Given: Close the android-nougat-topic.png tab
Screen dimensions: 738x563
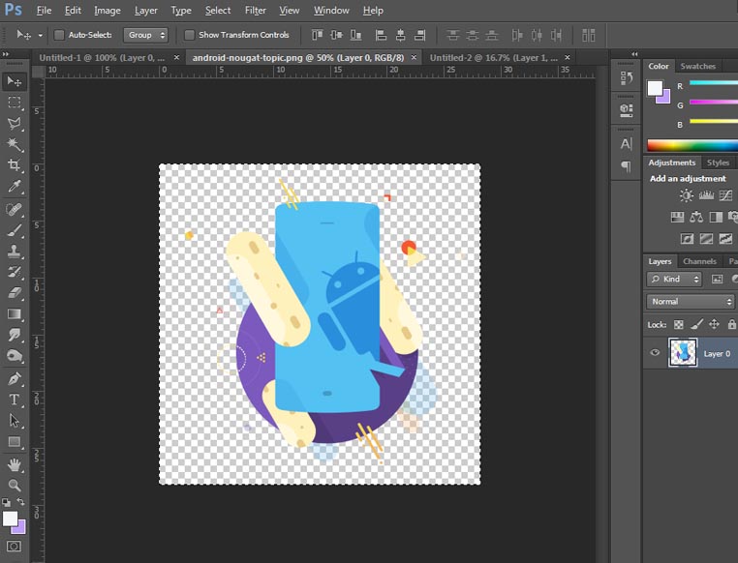Looking at the screenshot, I should (x=414, y=57).
